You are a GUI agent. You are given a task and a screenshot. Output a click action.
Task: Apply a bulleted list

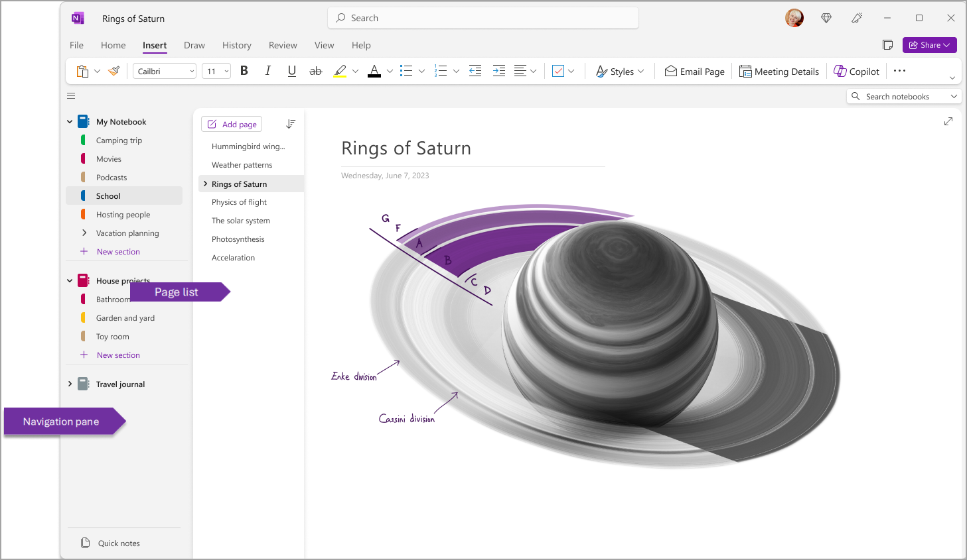[406, 70]
